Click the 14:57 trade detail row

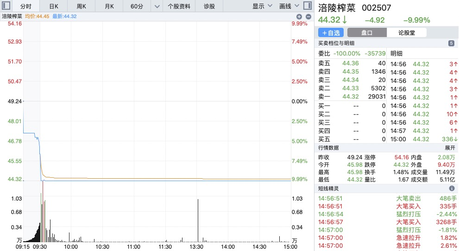pyautogui.click(x=424, y=131)
